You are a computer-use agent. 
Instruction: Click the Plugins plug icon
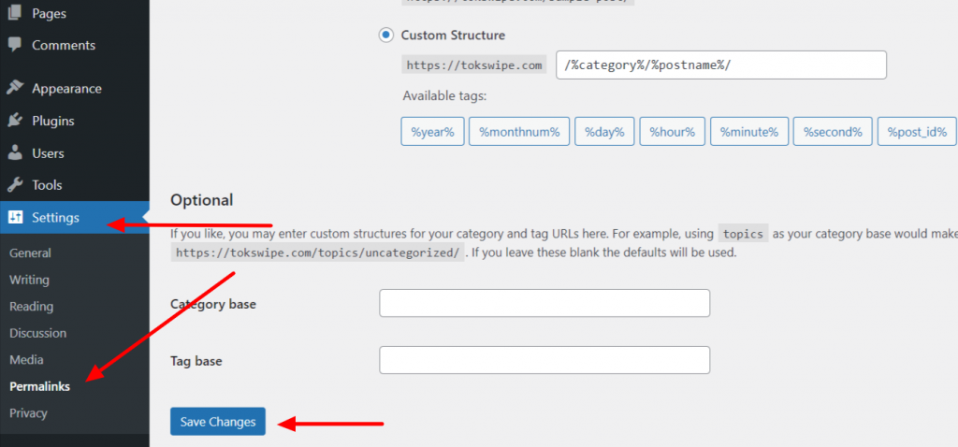(15, 121)
